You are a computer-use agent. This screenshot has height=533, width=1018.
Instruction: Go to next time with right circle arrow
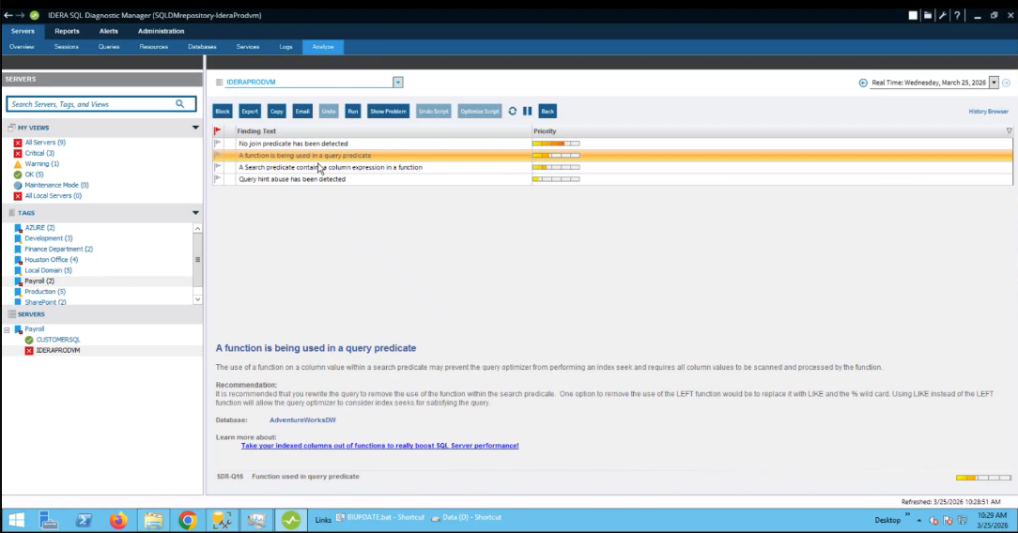[x=1007, y=83]
